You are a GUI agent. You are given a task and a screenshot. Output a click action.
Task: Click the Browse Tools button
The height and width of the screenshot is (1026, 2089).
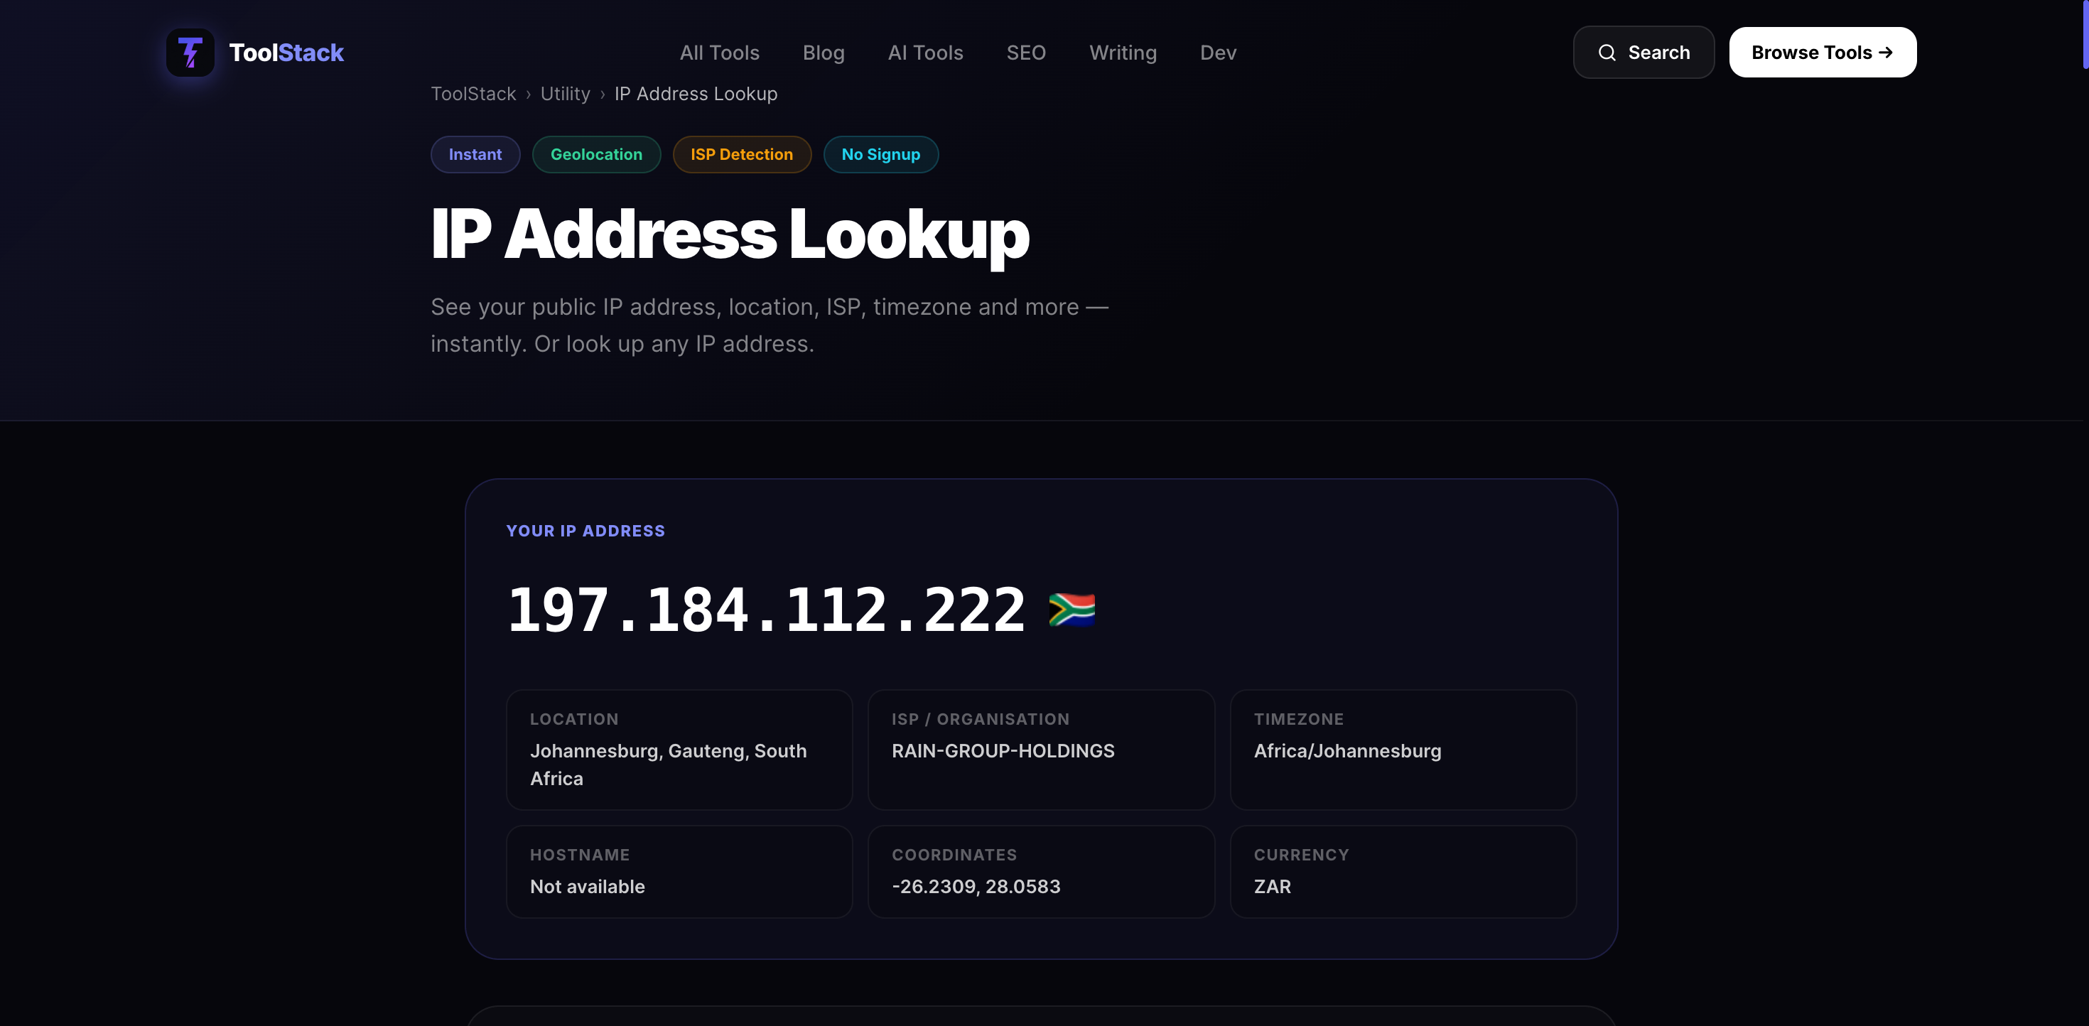1823,53
